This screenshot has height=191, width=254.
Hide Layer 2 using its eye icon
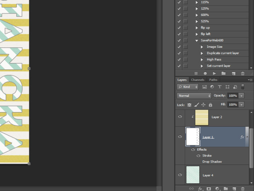click(x=180, y=117)
